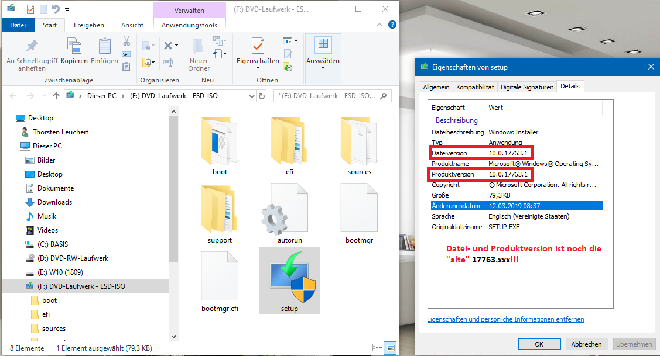Click the navigation pane scrollbar down arrow
This screenshot has height=356, width=660.
(173, 336)
